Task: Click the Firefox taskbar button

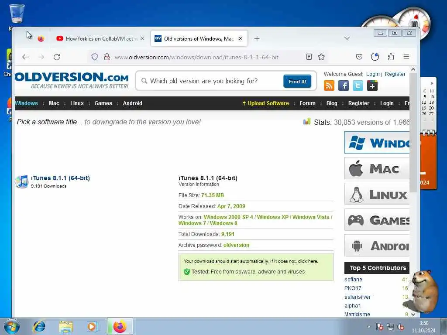Action: [120, 326]
